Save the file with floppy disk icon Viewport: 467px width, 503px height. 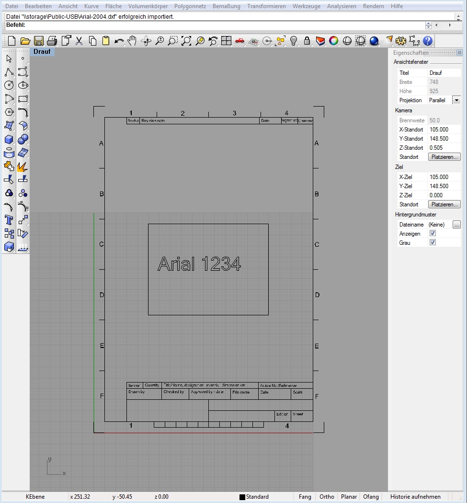click(38, 41)
